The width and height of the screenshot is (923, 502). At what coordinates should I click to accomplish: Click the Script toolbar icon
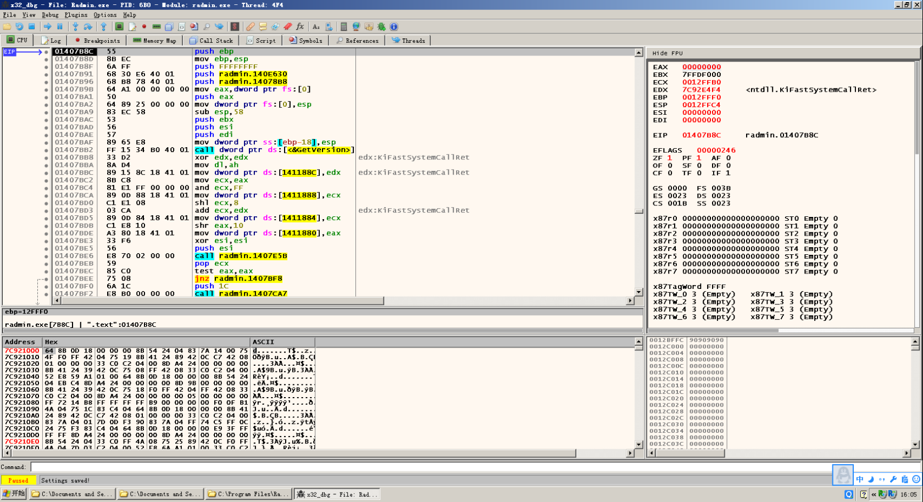[181, 26]
